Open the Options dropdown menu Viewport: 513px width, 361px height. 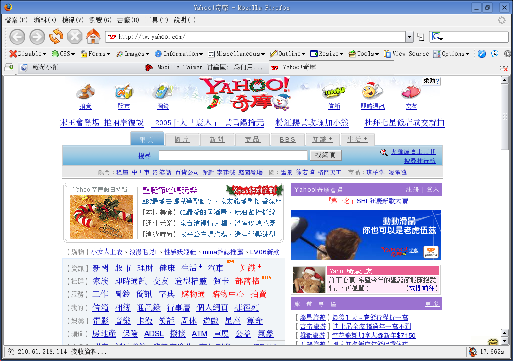click(451, 54)
